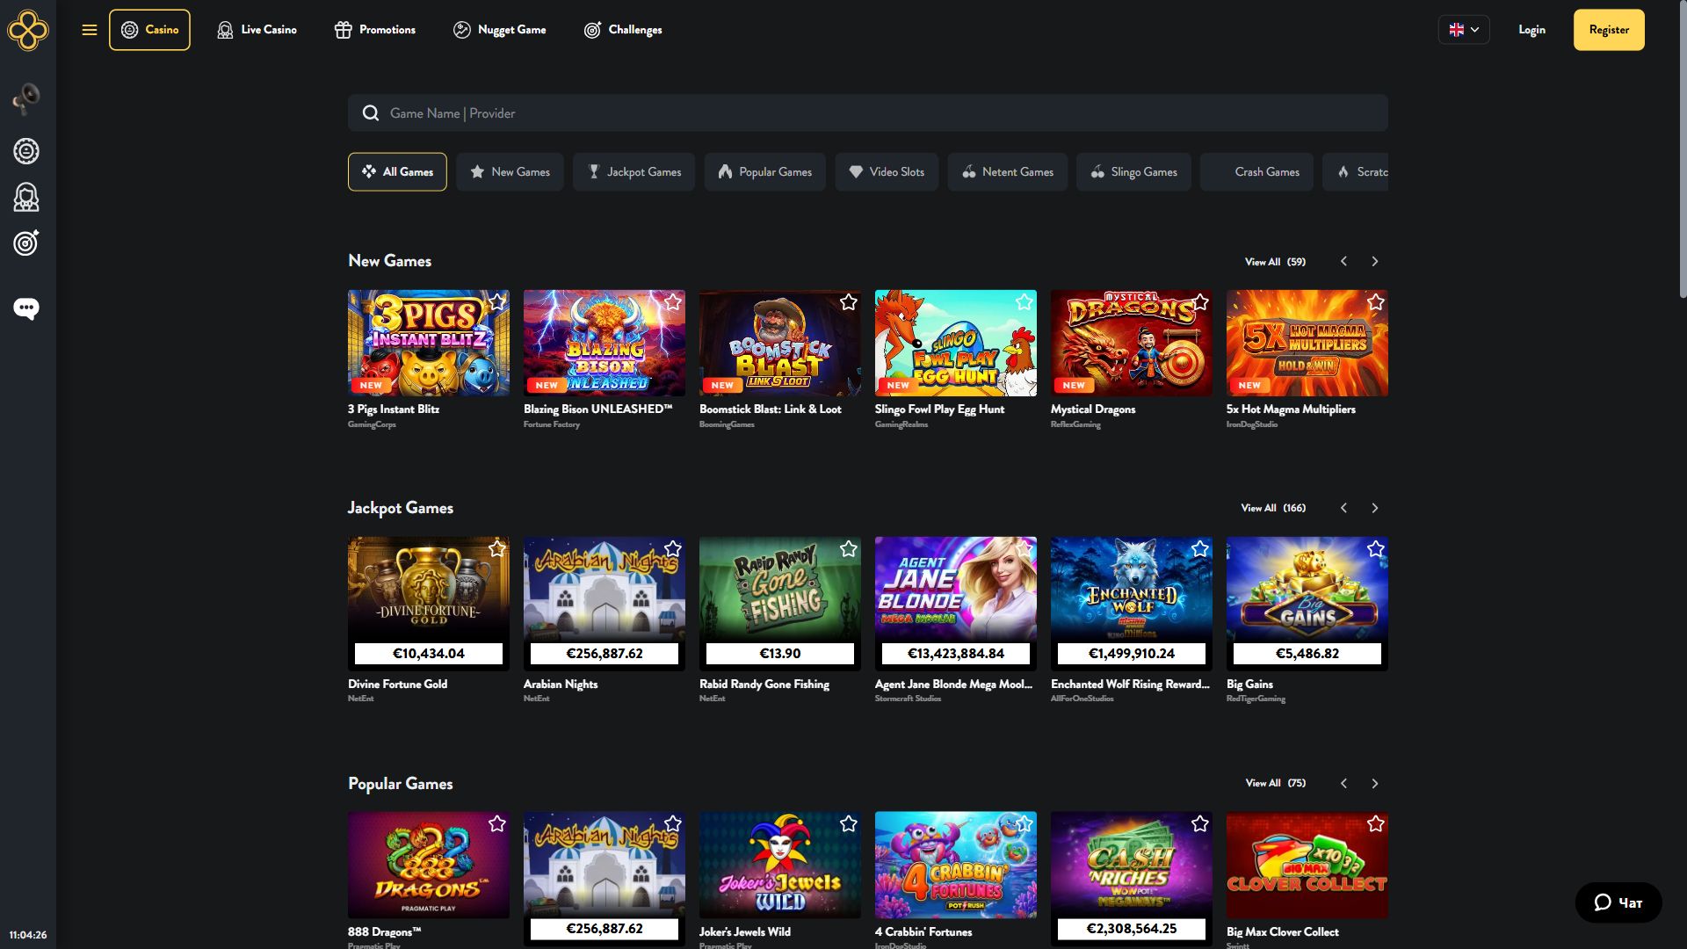Screen dimensions: 1687x949
Task: Favorite 3 Pigs Instant Blitz with star
Action: [497, 302]
